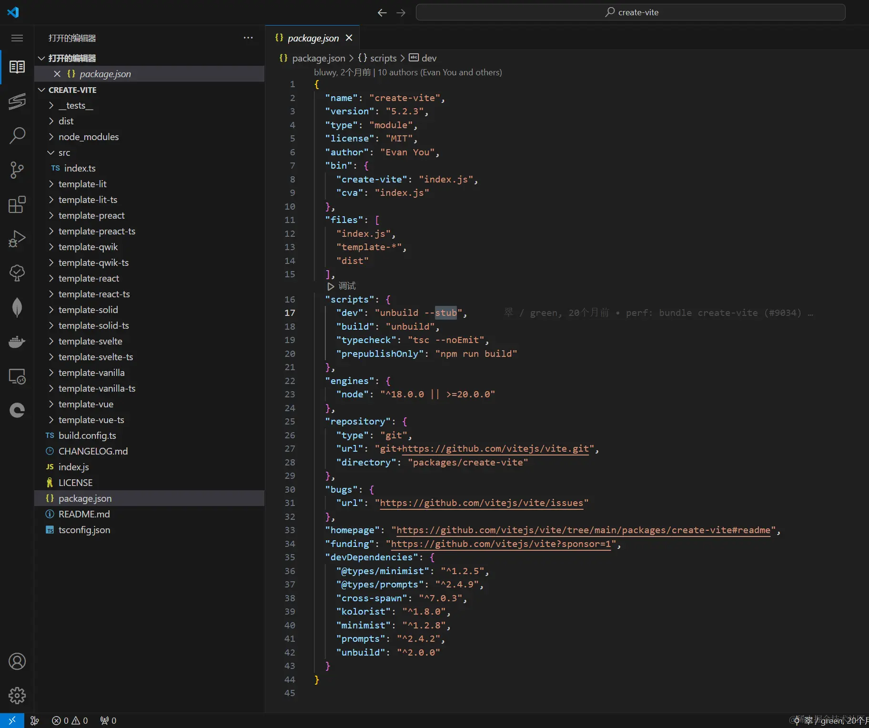869x728 pixels.
Task: Open the Search view in activity bar
Action: [17, 135]
